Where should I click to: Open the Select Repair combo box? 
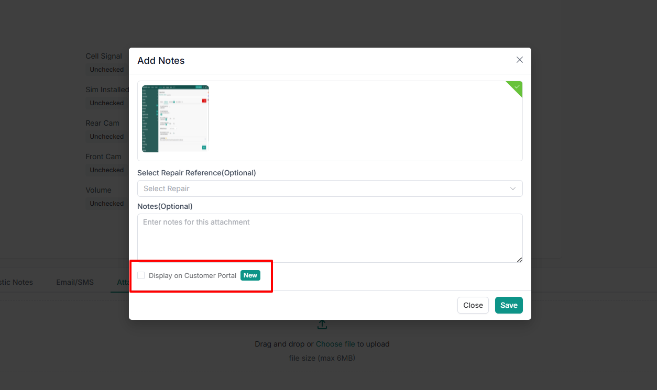click(x=330, y=188)
